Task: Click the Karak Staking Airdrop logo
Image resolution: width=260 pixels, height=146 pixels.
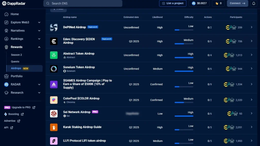Action: click(x=54, y=127)
